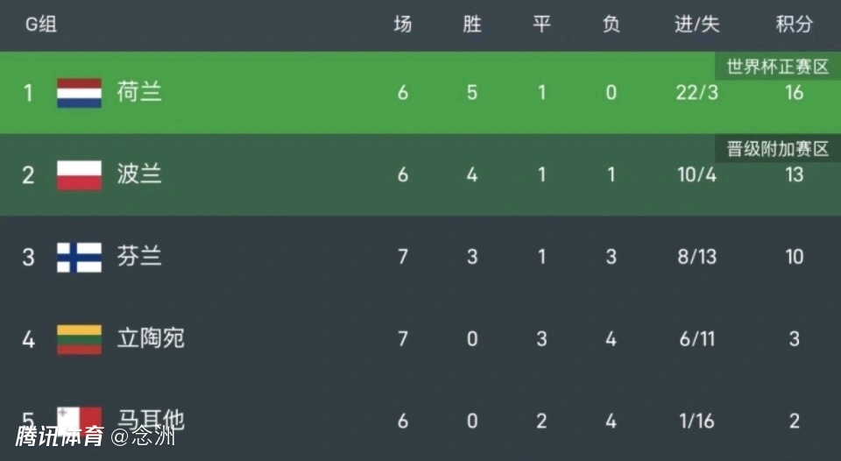The height and width of the screenshot is (461, 841).
Task: Click the Lithuania flag icon
Action: click(80, 338)
